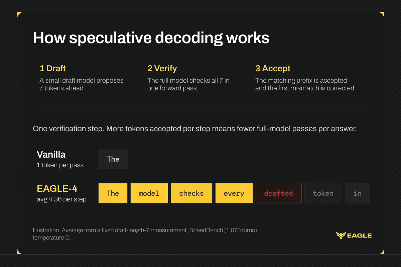401x267 pixels.
Task: Click the 'Vanilla' label
Action: coord(51,155)
